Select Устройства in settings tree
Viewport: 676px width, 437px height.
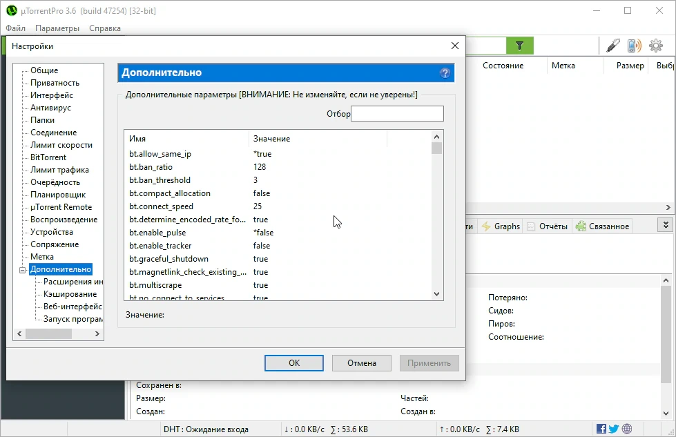(51, 232)
